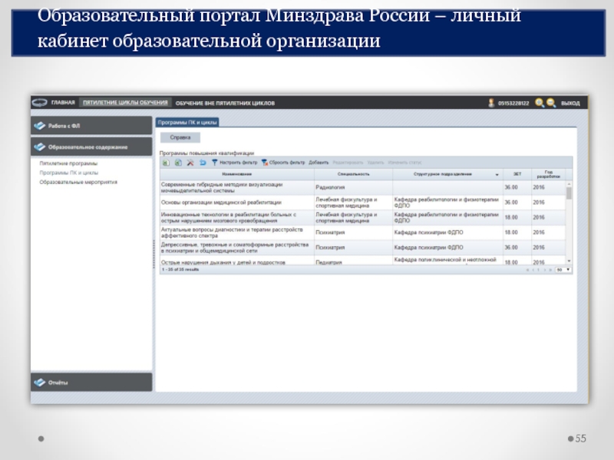Click the user account icon in header
This screenshot has width=614, height=460.
[491, 103]
